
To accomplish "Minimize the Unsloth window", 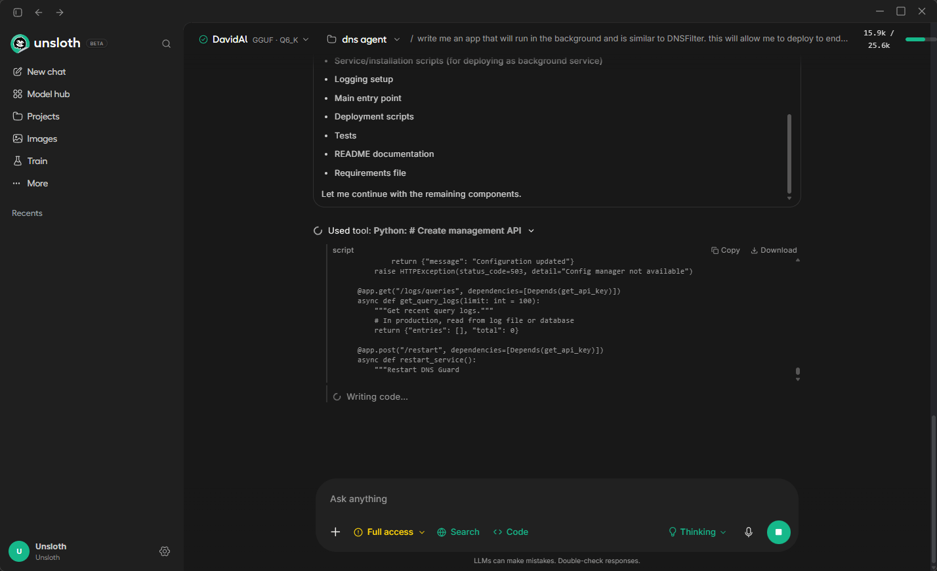I will coord(880,11).
